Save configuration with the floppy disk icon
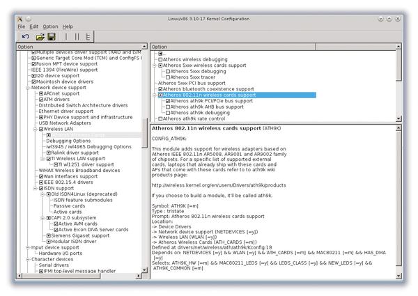Image resolution: width=418 pixels, height=296 pixels. click(x=52, y=36)
